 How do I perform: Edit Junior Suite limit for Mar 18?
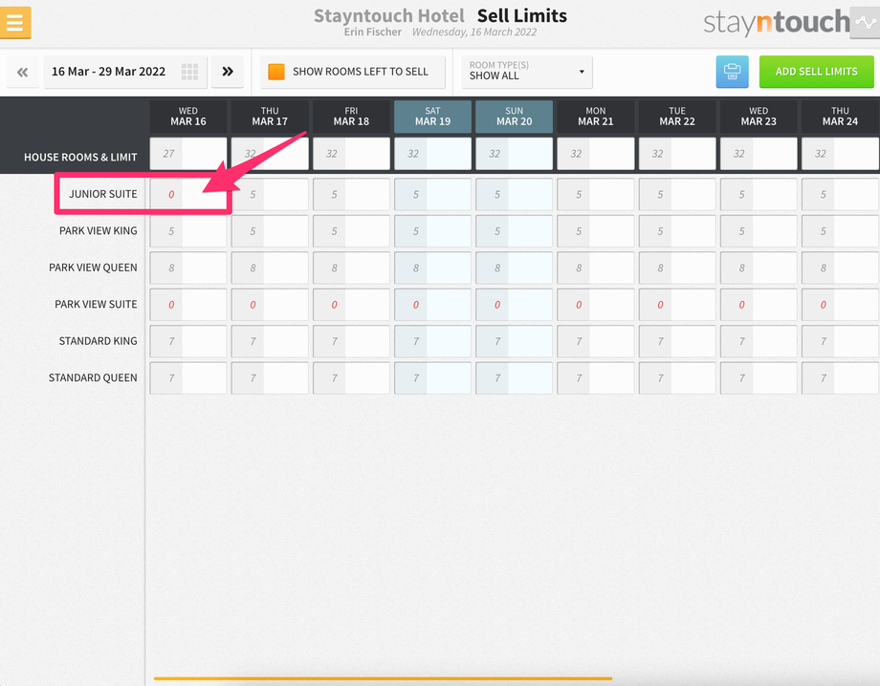click(x=367, y=195)
